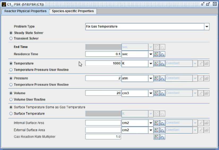Screen dimensions: 219x150
Task: Choose the Temperature radio button
Action: pos(11,63)
